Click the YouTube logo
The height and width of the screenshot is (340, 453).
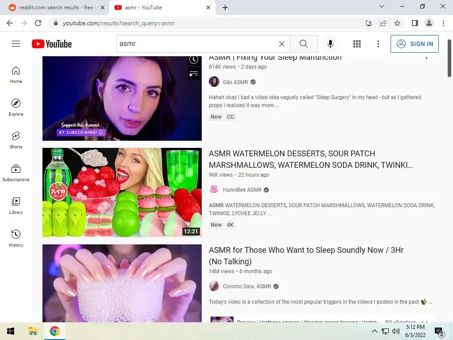(x=52, y=44)
